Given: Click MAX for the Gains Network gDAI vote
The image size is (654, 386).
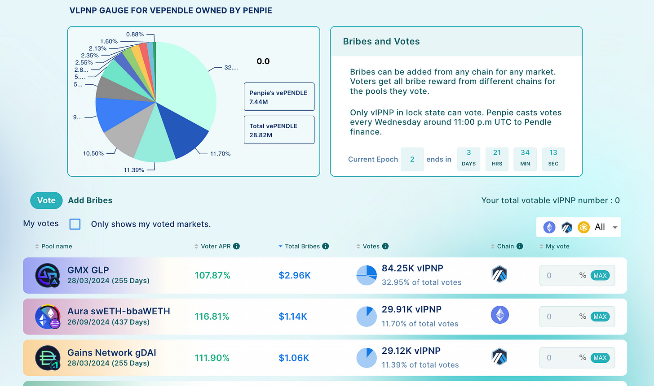Looking at the screenshot, I should click(x=600, y=358).
